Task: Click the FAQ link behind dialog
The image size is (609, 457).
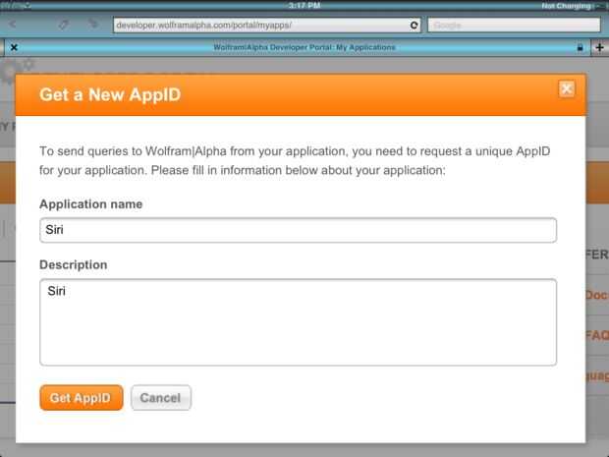Action: pyautogui.click(x=597, y=335)
